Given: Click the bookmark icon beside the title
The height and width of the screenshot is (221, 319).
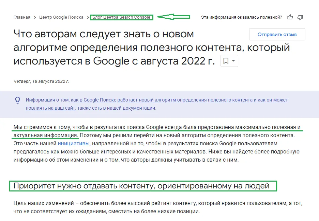Looking at the screenshot, I should tap(226, 61).
